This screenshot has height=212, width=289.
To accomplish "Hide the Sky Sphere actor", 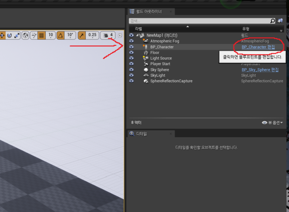I will (x=131, y=69).
